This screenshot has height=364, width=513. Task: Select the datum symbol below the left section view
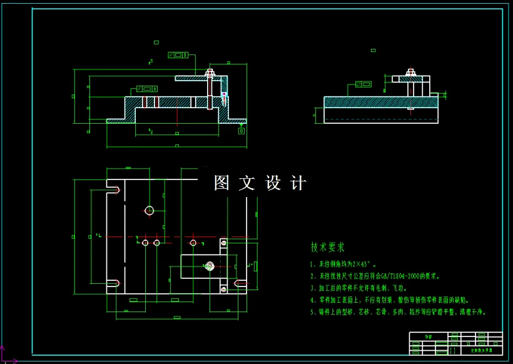[x=241, y=132]
